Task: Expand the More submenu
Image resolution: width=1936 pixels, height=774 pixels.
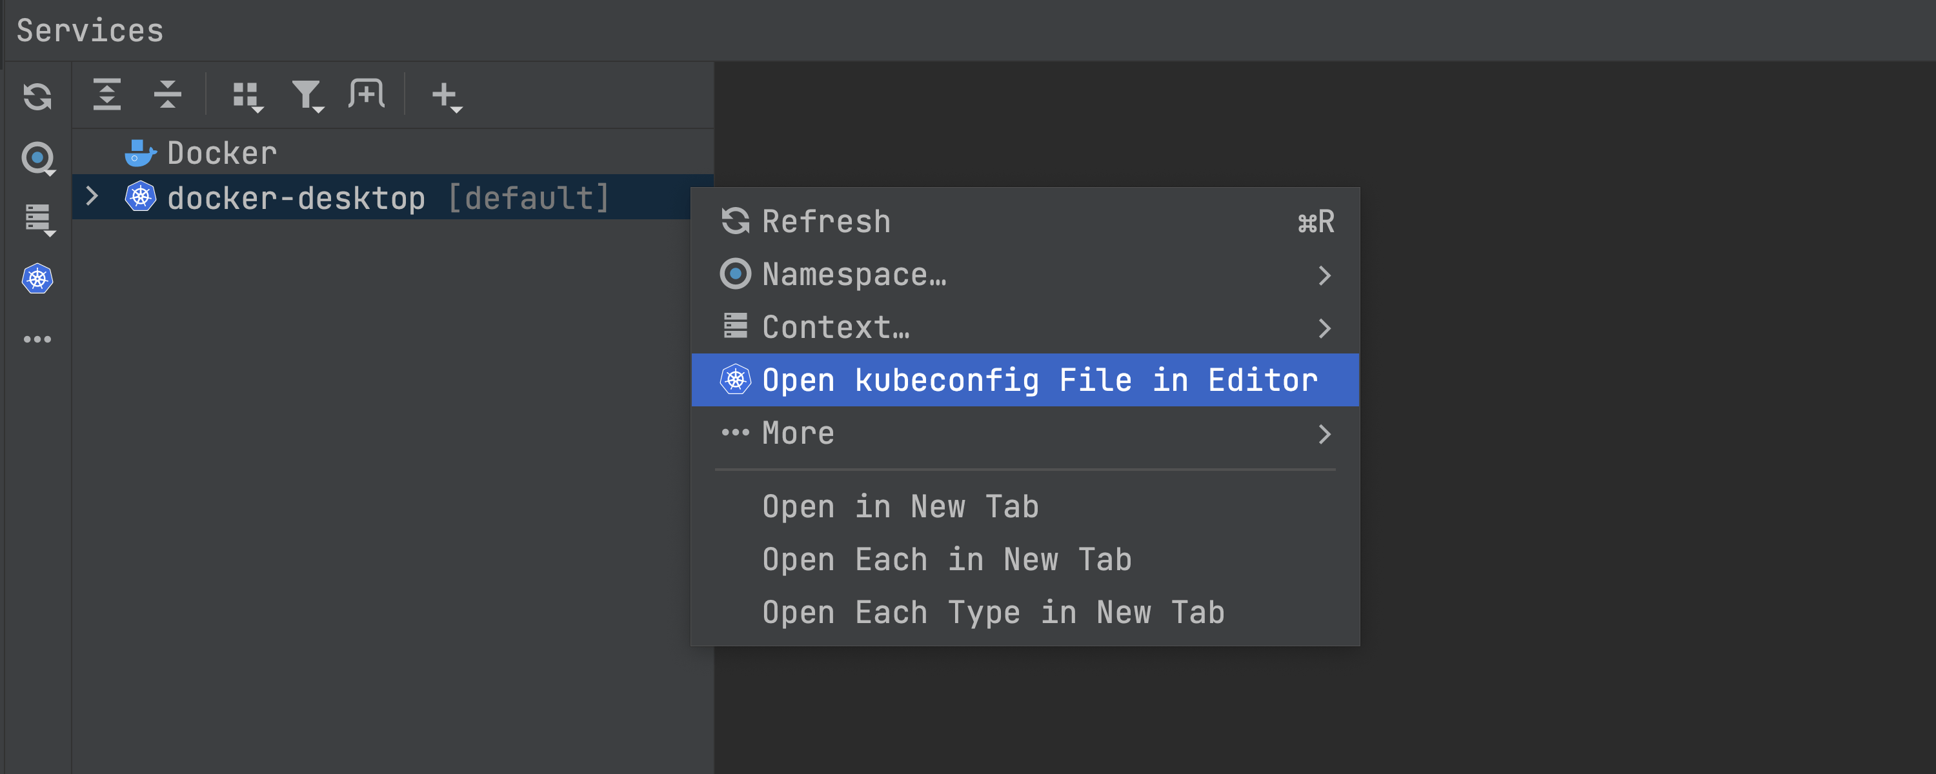Action: coord(798,433)
